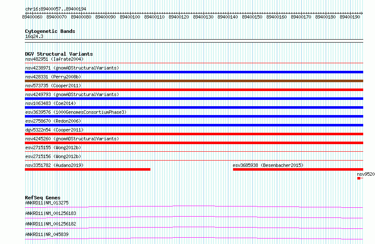
Task: Select blue bar under nsv1063483
Action: pos(194,107)
